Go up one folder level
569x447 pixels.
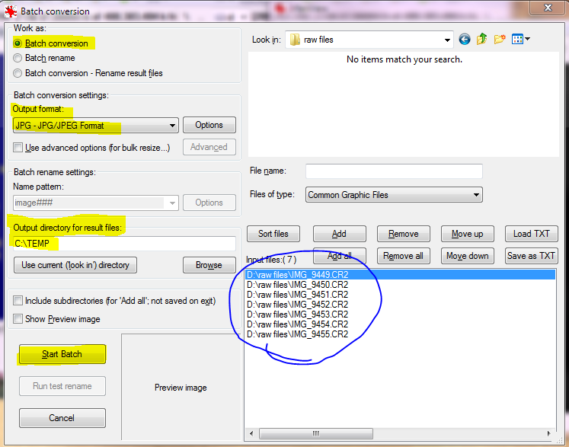[x=482, y=39]
